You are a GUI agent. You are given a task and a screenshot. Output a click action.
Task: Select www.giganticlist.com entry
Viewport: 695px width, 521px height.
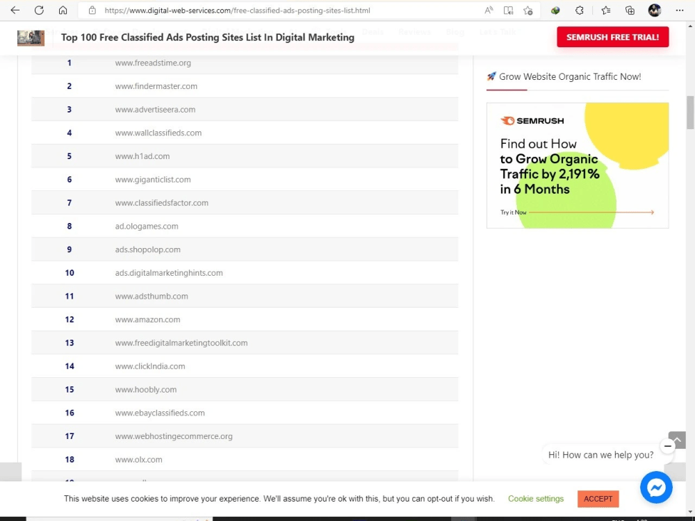[153, 179]
